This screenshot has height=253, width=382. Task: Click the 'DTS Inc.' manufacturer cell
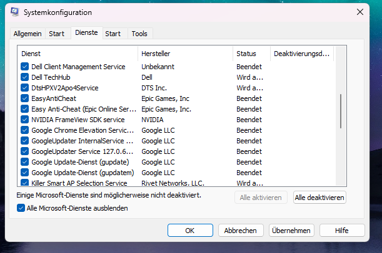click(154, 88)
